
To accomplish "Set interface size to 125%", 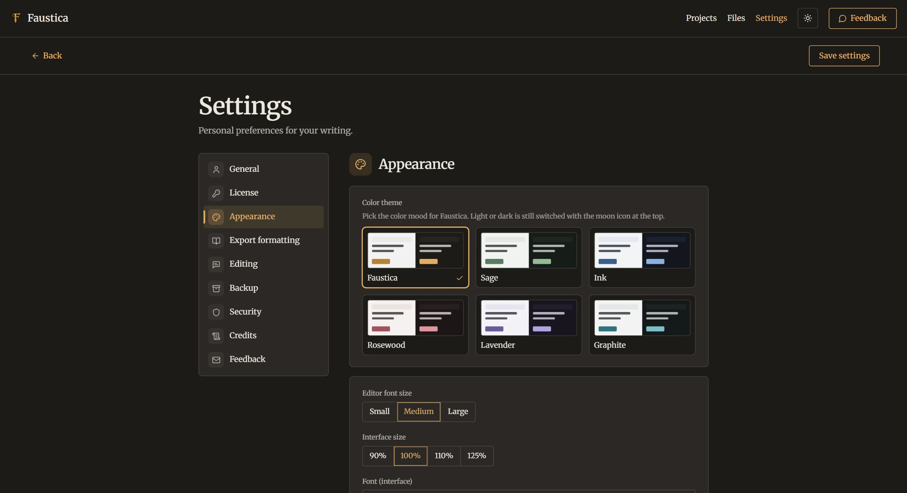I will click(477, 456).
